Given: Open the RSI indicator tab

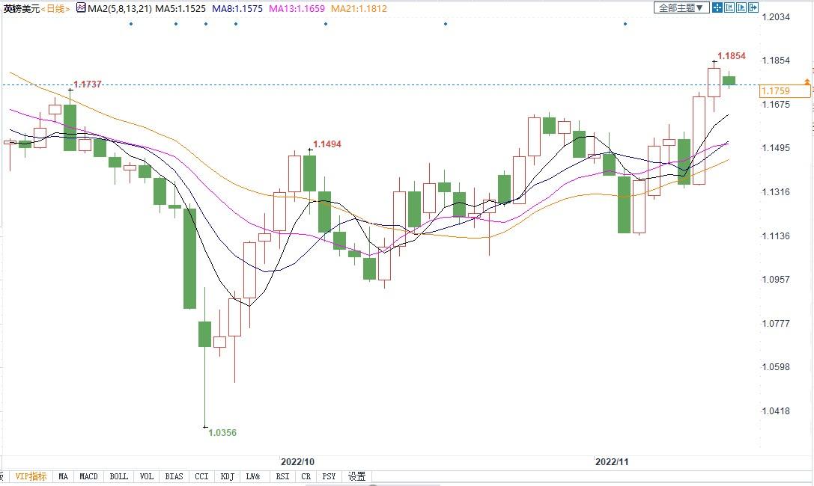Looking at the screenshot, I should 282,476.
